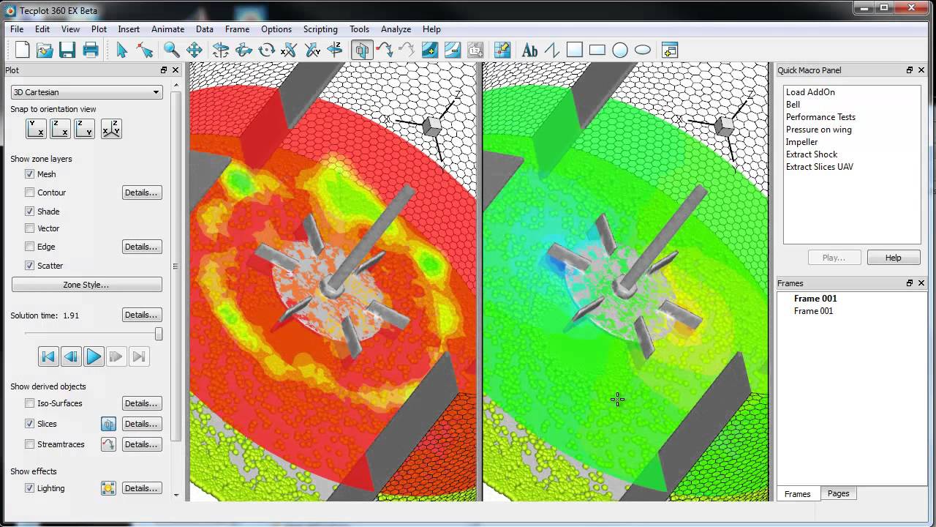Open Solution time Details... button

pos(142,315)
